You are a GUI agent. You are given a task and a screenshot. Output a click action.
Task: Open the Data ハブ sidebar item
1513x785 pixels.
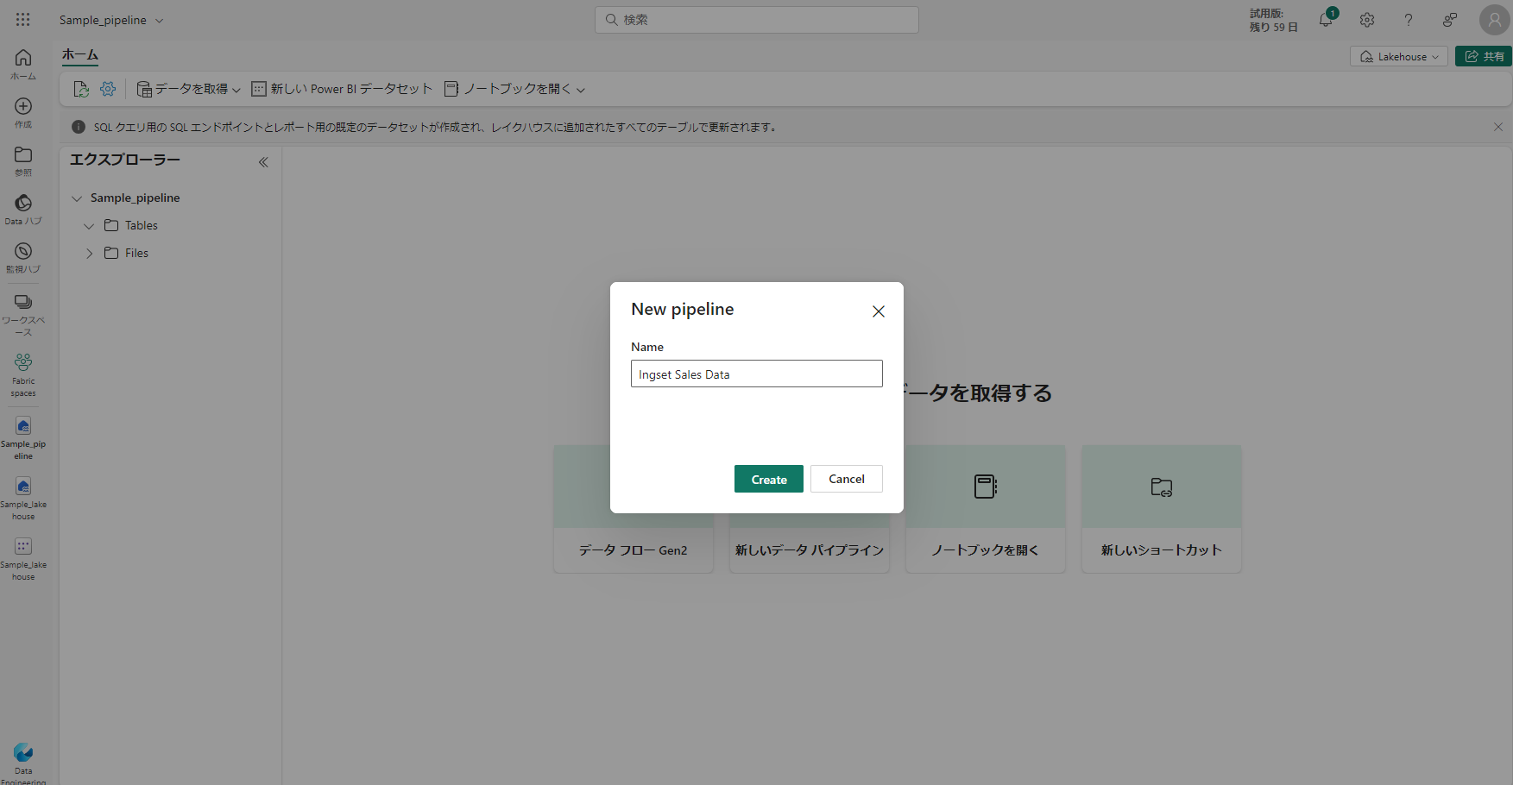click(x=23, y=209)
